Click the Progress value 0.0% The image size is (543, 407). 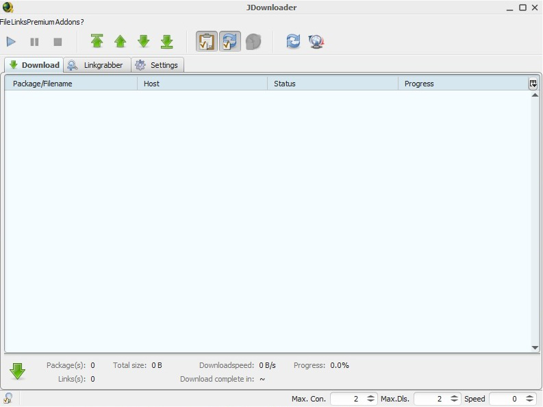pyautogui.click(x=340, y=365)
